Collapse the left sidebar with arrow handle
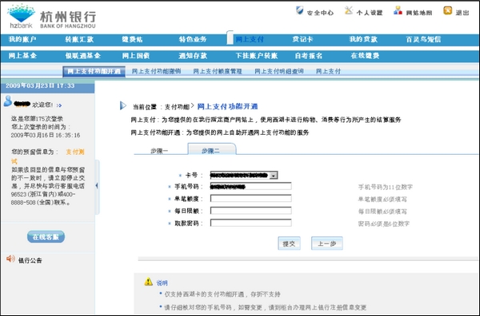The image size is (480, 316). 97,186
